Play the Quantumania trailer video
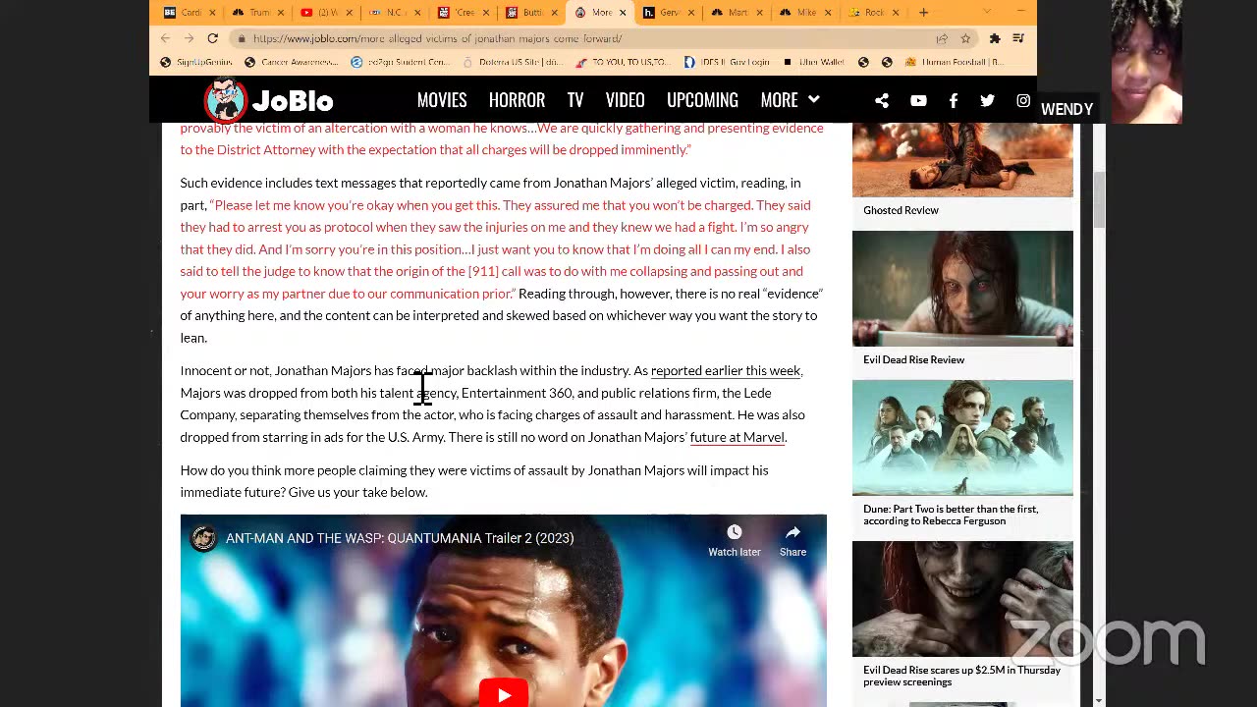 [504, 694]
